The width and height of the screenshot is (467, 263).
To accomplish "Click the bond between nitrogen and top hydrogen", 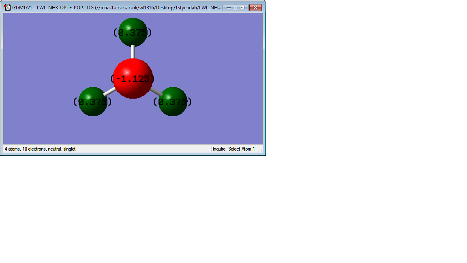I will coord(133,52).
